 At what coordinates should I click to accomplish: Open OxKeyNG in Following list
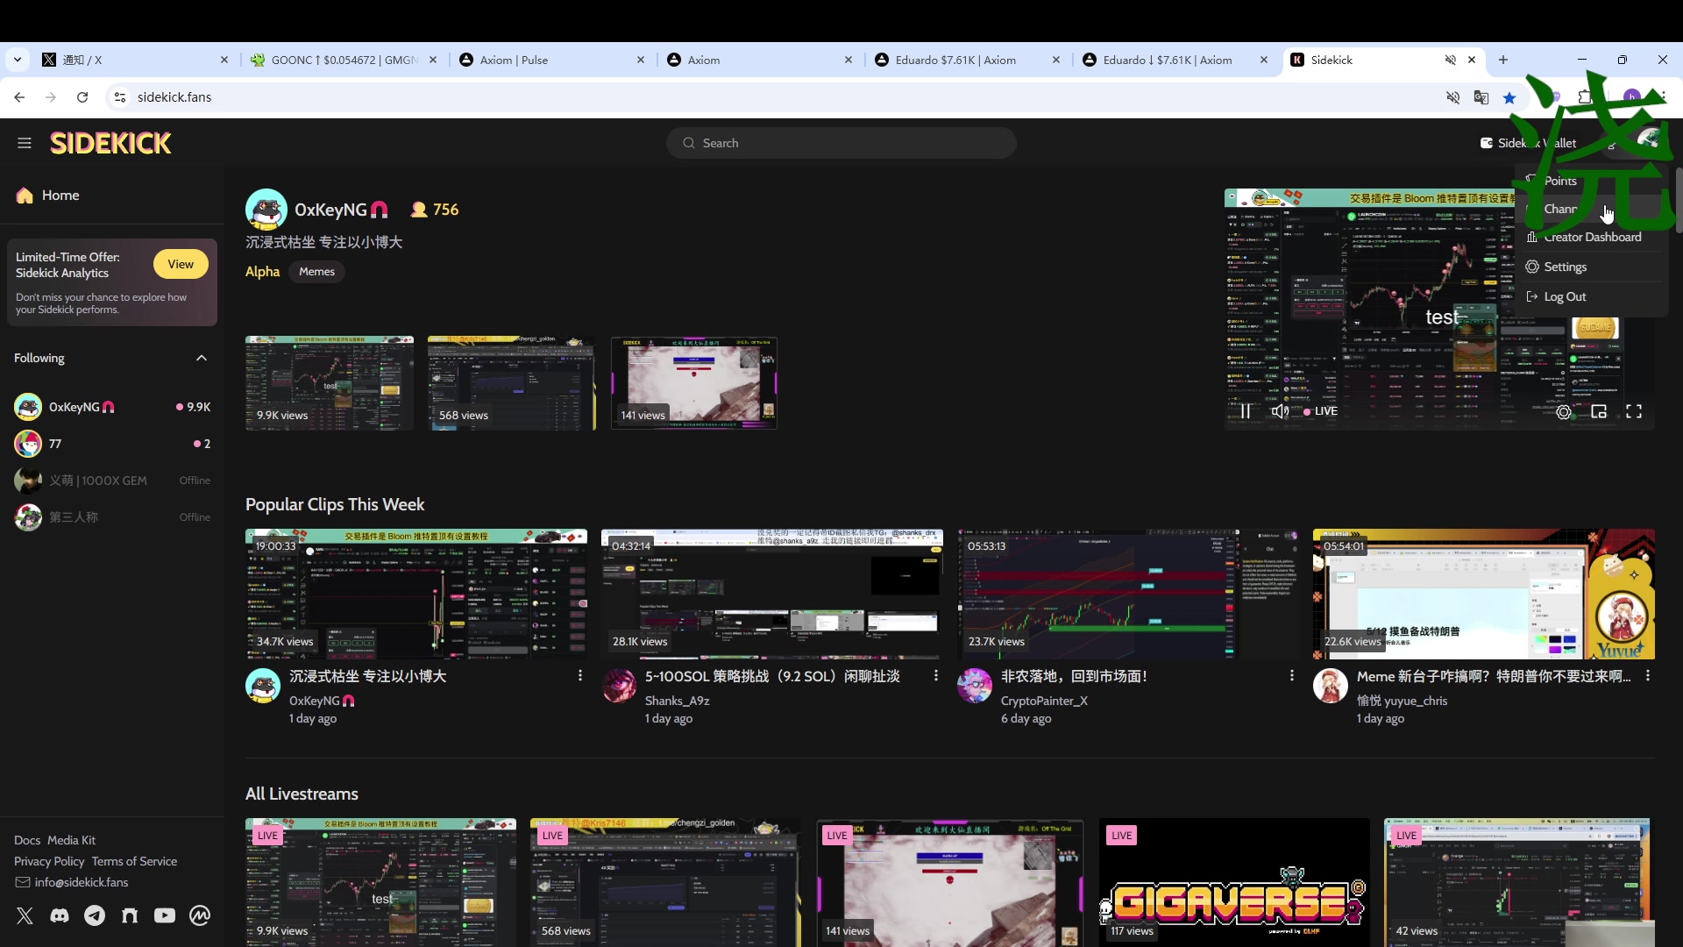point(112,407)
